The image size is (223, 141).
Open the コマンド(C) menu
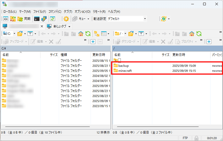point(55,11)
